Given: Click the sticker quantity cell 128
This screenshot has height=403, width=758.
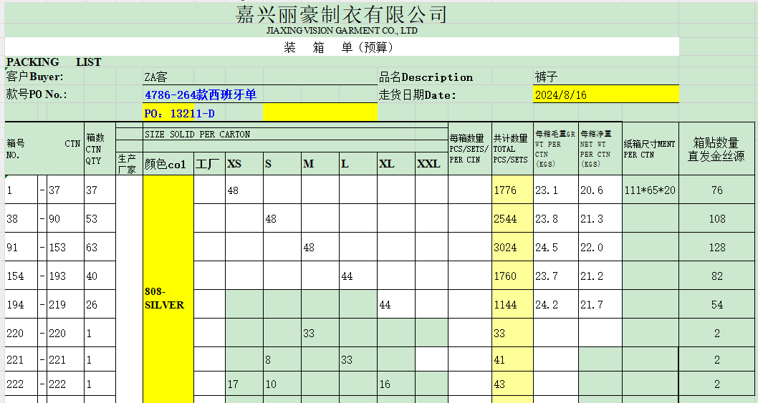Looking at the screenshot, I should [716, 248].
